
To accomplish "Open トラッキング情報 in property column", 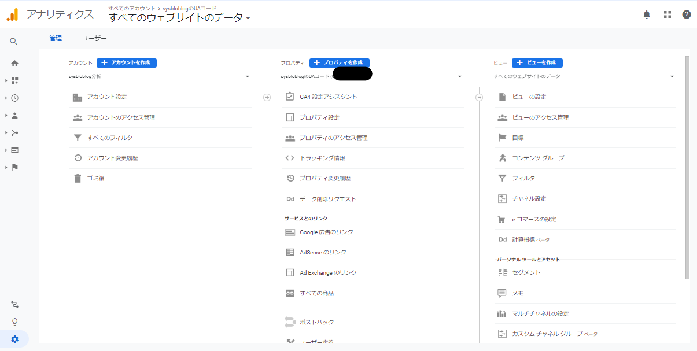I will [322, 158].
